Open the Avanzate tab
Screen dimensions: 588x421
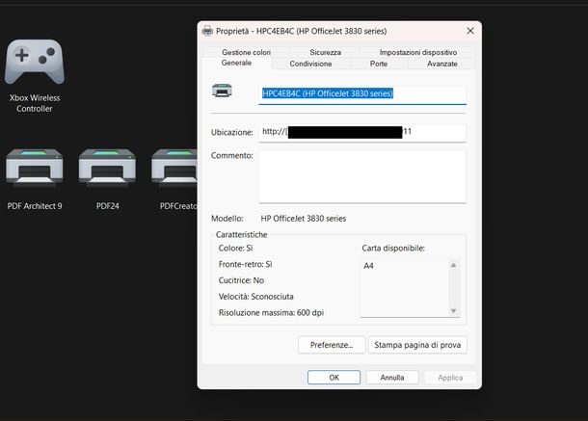click(441, 64)
